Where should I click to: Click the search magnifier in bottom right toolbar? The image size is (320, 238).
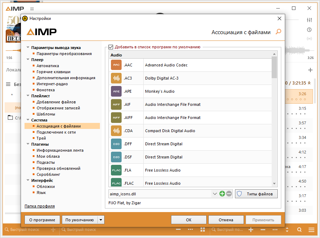tap(299, 229)
